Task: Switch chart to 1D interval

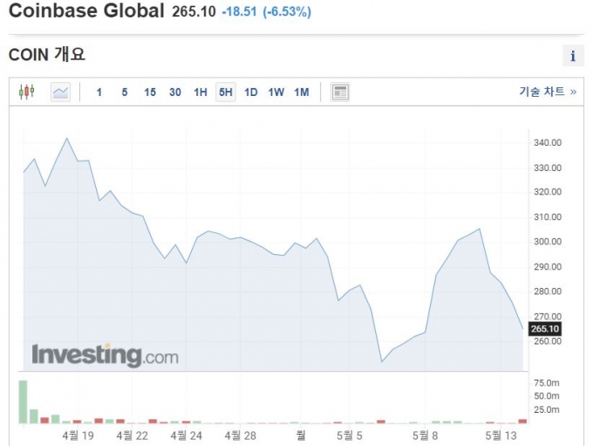Action: click(251, 92)
